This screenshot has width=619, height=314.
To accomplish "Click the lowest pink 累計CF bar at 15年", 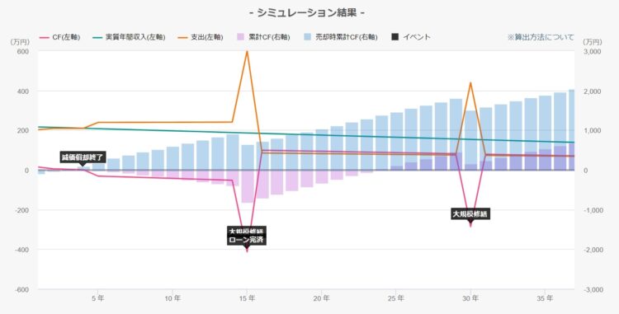I will coord(248,186).
